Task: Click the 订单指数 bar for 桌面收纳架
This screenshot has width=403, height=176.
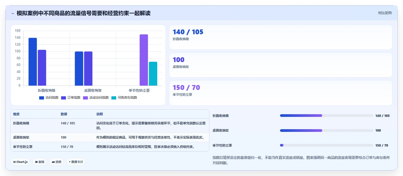Action: [x=88, y=68]
